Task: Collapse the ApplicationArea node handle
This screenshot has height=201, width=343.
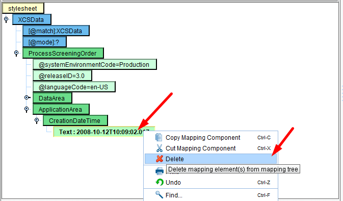Action: pyautogui.click(x=27, y=109)
